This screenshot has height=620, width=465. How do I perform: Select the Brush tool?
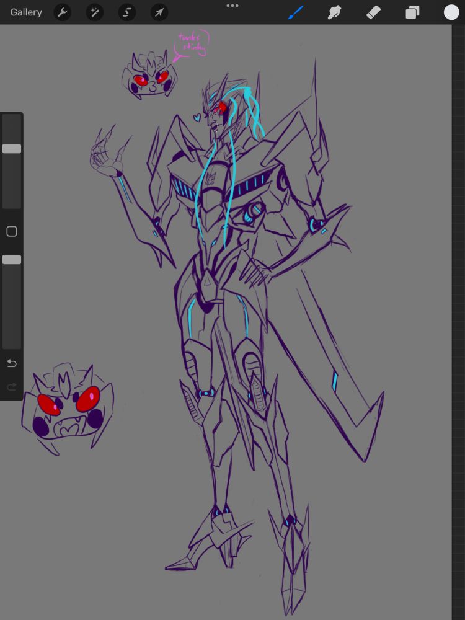pos(295,12)
